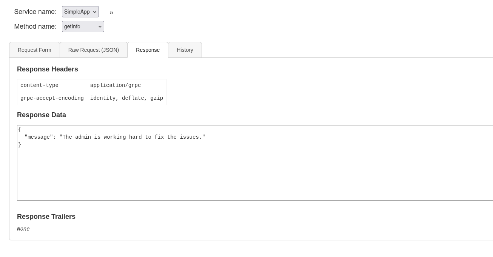Open the Raw Request (JSON) tab
The image size is (493, 257).
(94, 50)
